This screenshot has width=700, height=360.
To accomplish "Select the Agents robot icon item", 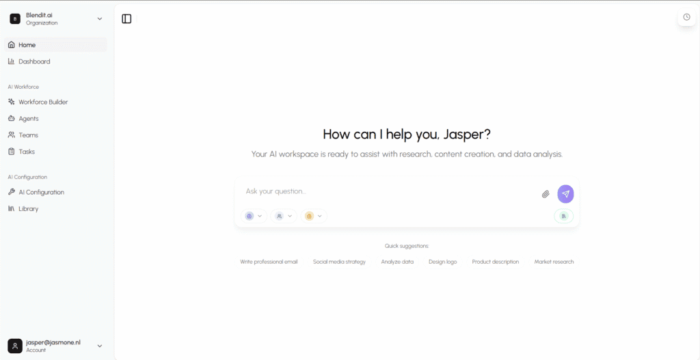I will click(56, 119).
